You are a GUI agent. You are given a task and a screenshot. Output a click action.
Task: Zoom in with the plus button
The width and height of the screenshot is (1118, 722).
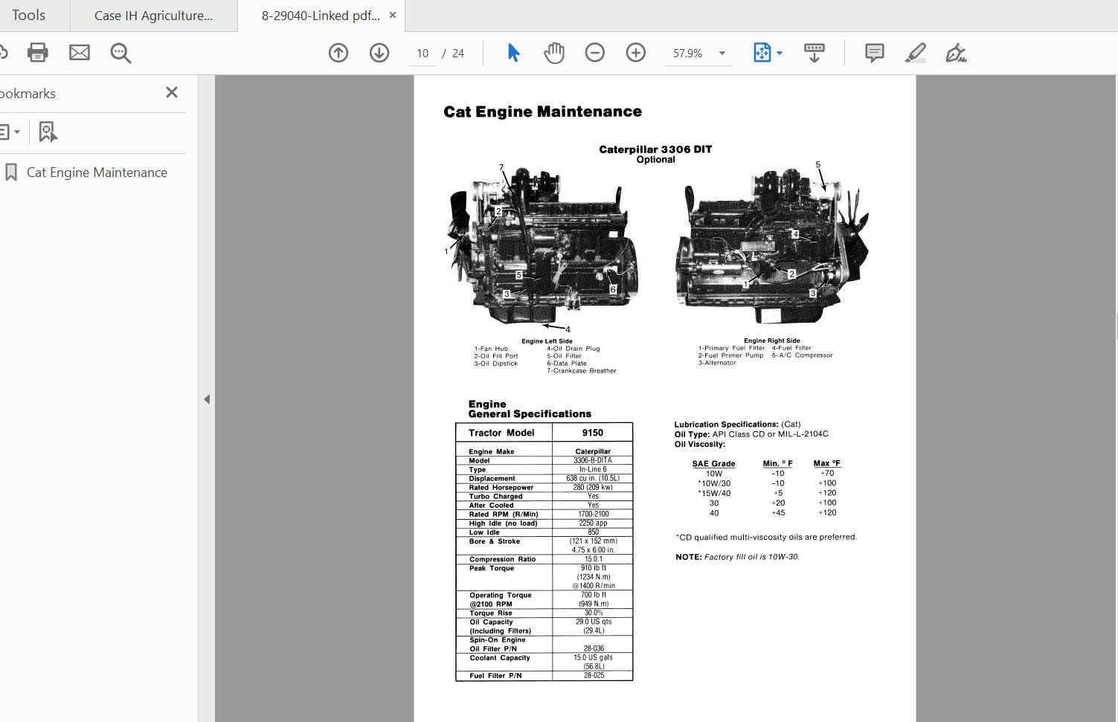point(636,53)
